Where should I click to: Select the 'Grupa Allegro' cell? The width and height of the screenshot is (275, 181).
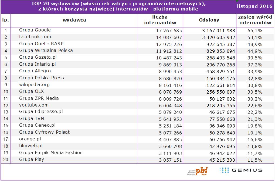pyautogui.click(x=35, y=71)
